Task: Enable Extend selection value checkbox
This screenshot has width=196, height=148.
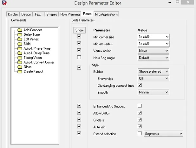Action: 140,133
